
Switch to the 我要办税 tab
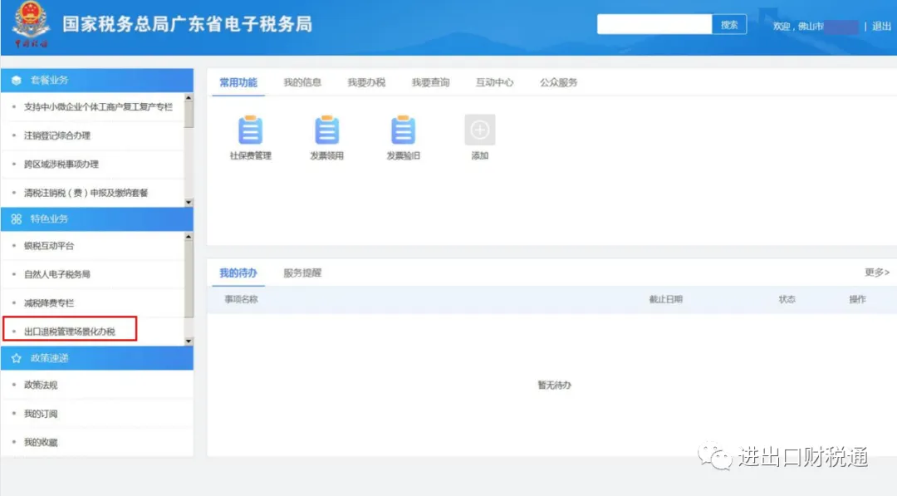click(366, 82)
